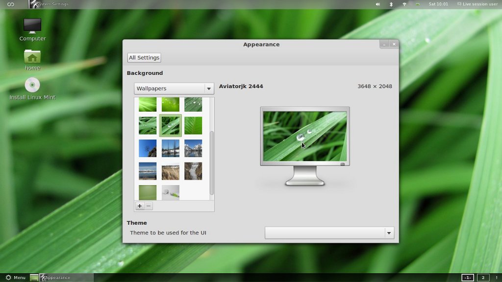Select the lake horizon blue sky thumbnail
The height and width of the screenshot is (282, 502).
(148, 171)
